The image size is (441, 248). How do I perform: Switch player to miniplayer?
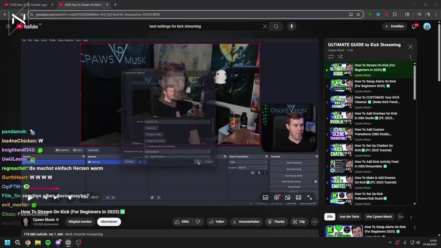[287, 197]
